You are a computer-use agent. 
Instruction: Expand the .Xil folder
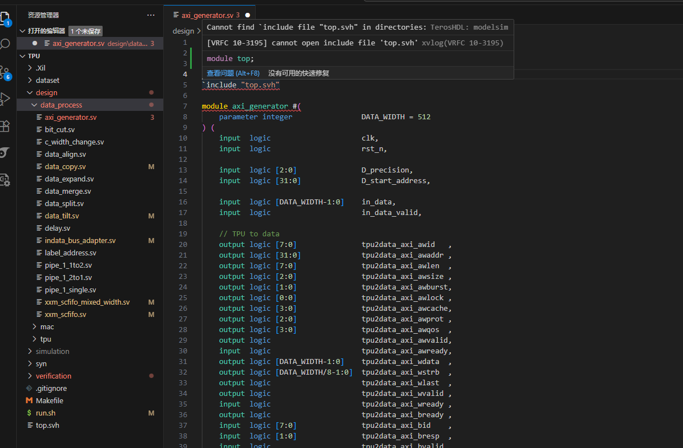pyautogui.click(x=30, y=68)
